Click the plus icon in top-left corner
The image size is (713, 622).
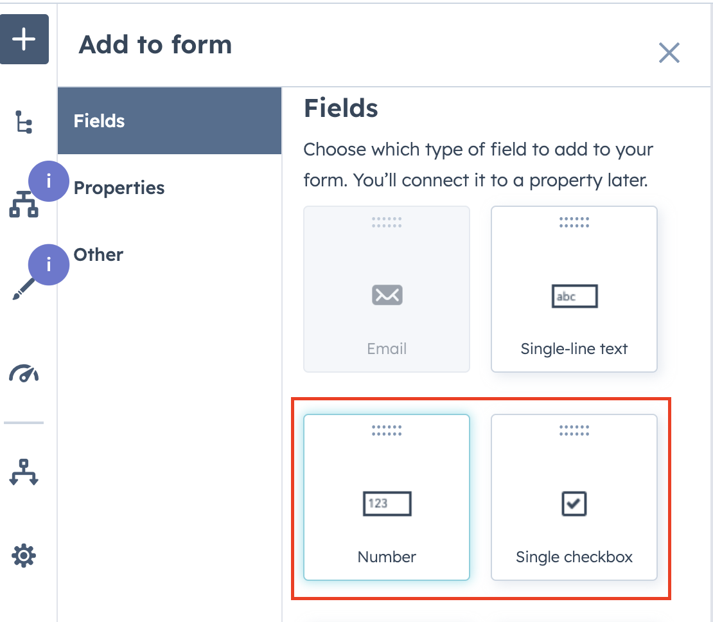24,39
